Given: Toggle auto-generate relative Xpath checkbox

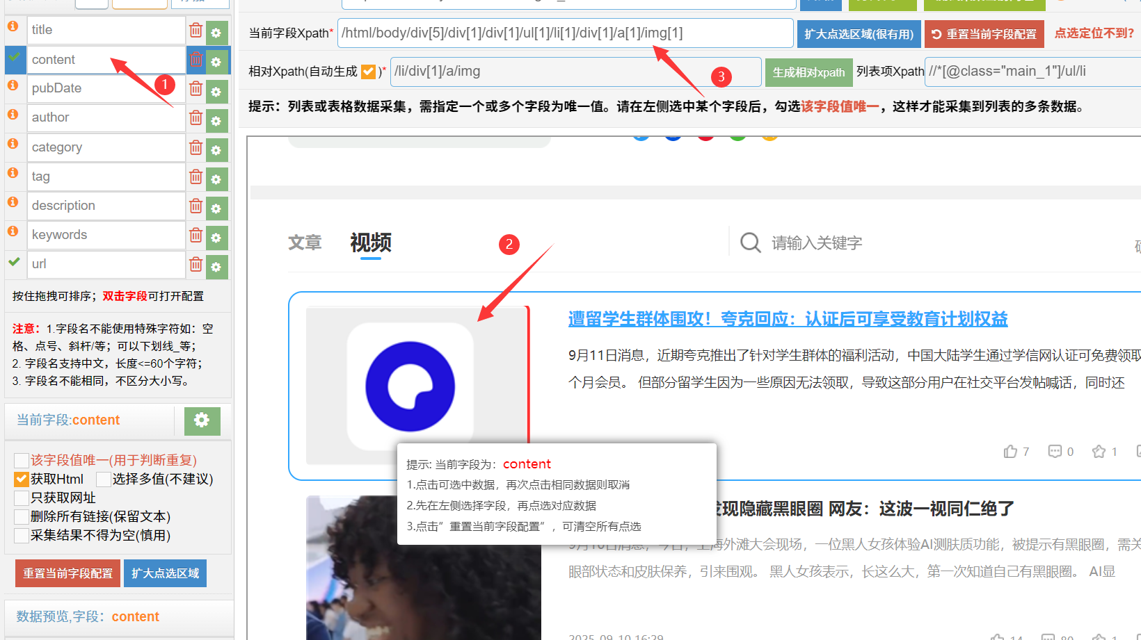Looking at the screenshot, I should (368, 72).
